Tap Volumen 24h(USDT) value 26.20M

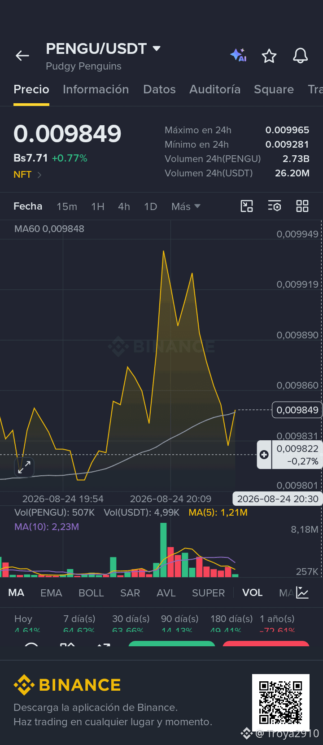(292, 173)
